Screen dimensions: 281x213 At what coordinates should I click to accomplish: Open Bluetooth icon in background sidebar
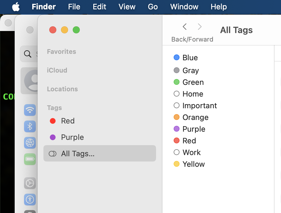point(30,126)
